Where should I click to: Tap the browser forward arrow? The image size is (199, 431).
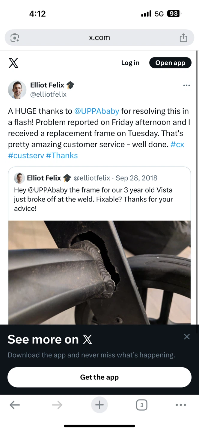pos(57,405)
